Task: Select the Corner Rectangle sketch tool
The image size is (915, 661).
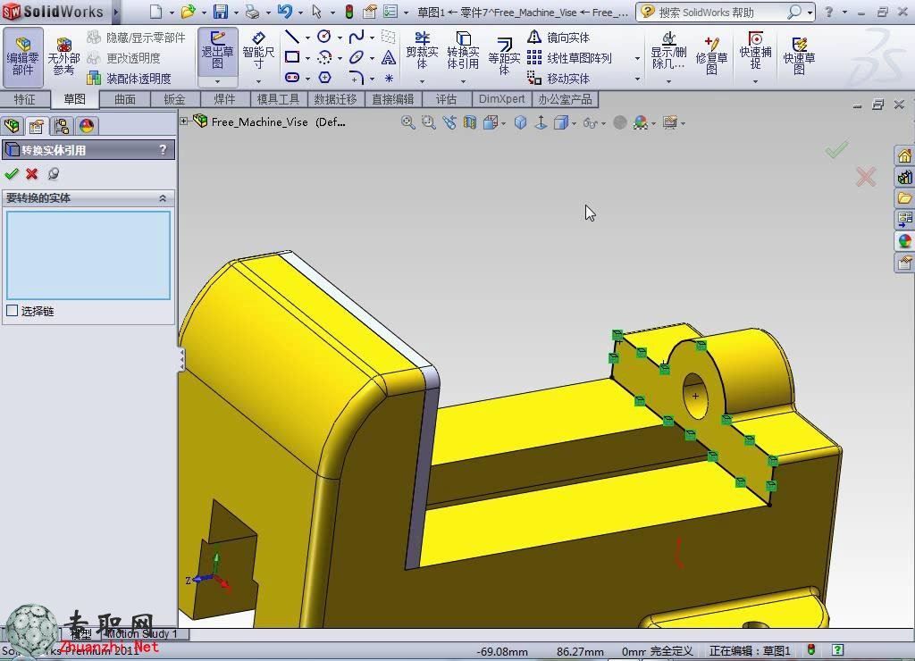Action: [292, 57]
